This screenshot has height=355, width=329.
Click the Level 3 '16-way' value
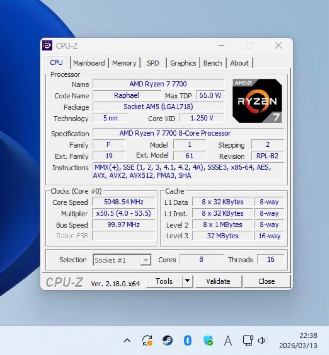click(x=269, y=236)
